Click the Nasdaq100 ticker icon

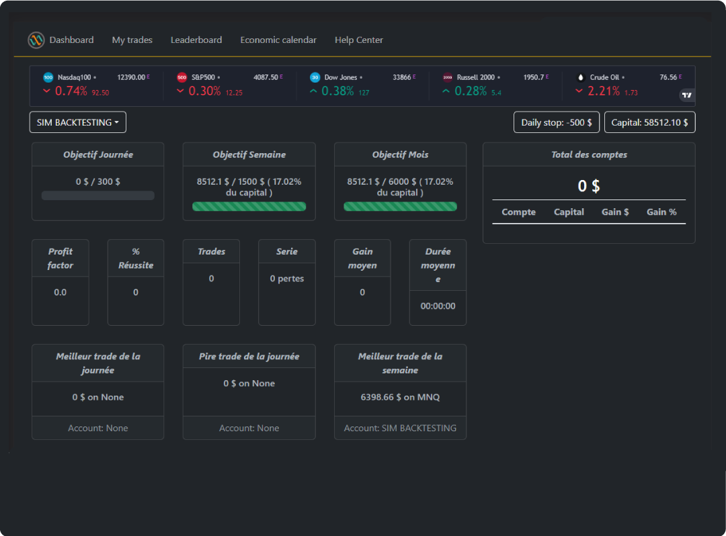point(48,77)
